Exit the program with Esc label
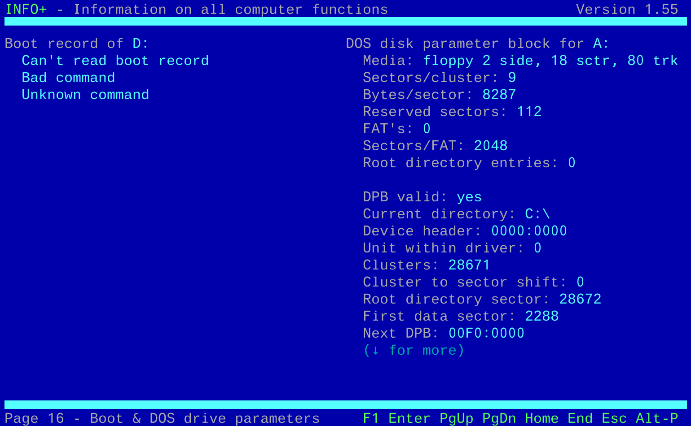The width and height of the screenshot is (691, 426). [614, 418]
